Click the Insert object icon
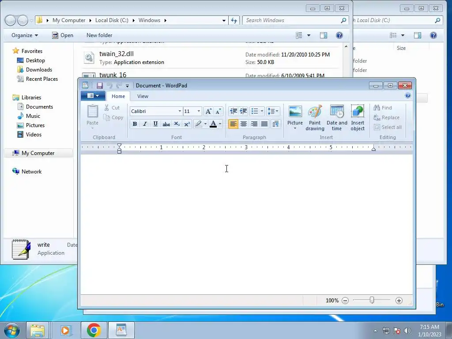The image size is (452, 339). click(358, 117)
